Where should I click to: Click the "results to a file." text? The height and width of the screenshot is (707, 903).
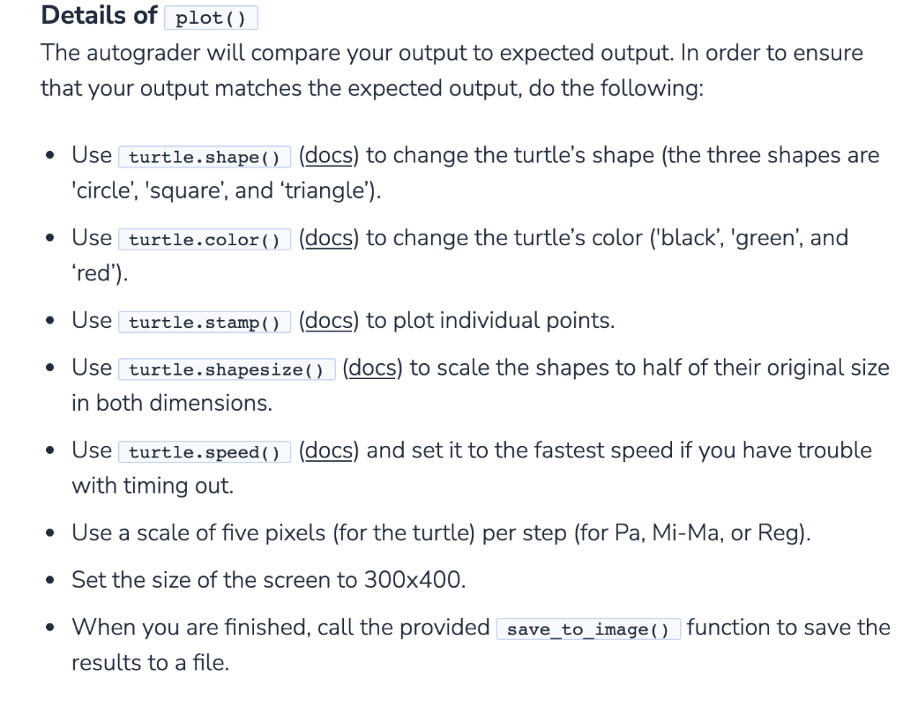point(150,663)
